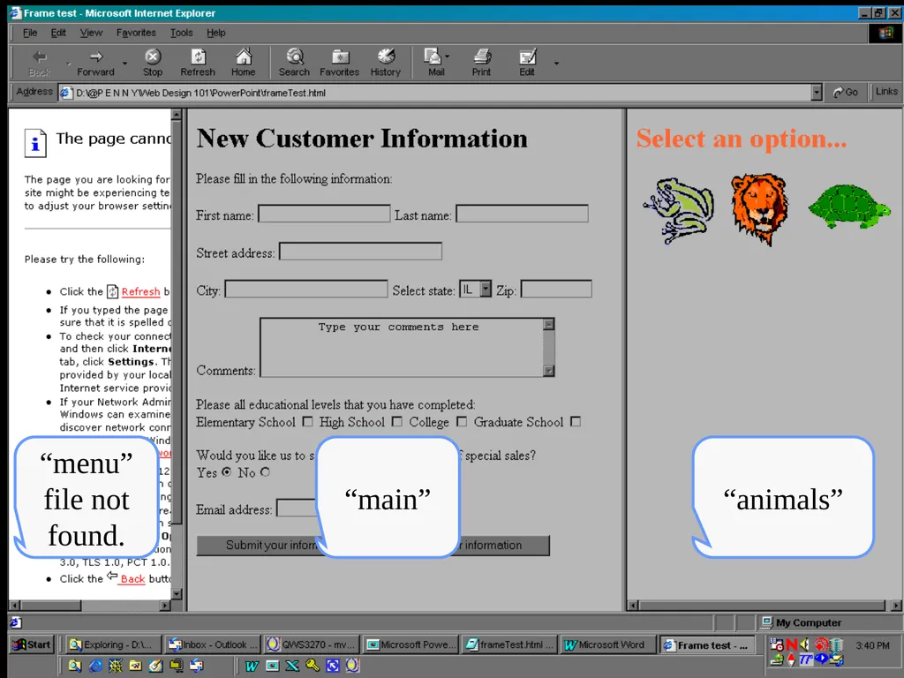Open the Search toolbar icon
904x678 pixels.
click(x=295, y=56)
